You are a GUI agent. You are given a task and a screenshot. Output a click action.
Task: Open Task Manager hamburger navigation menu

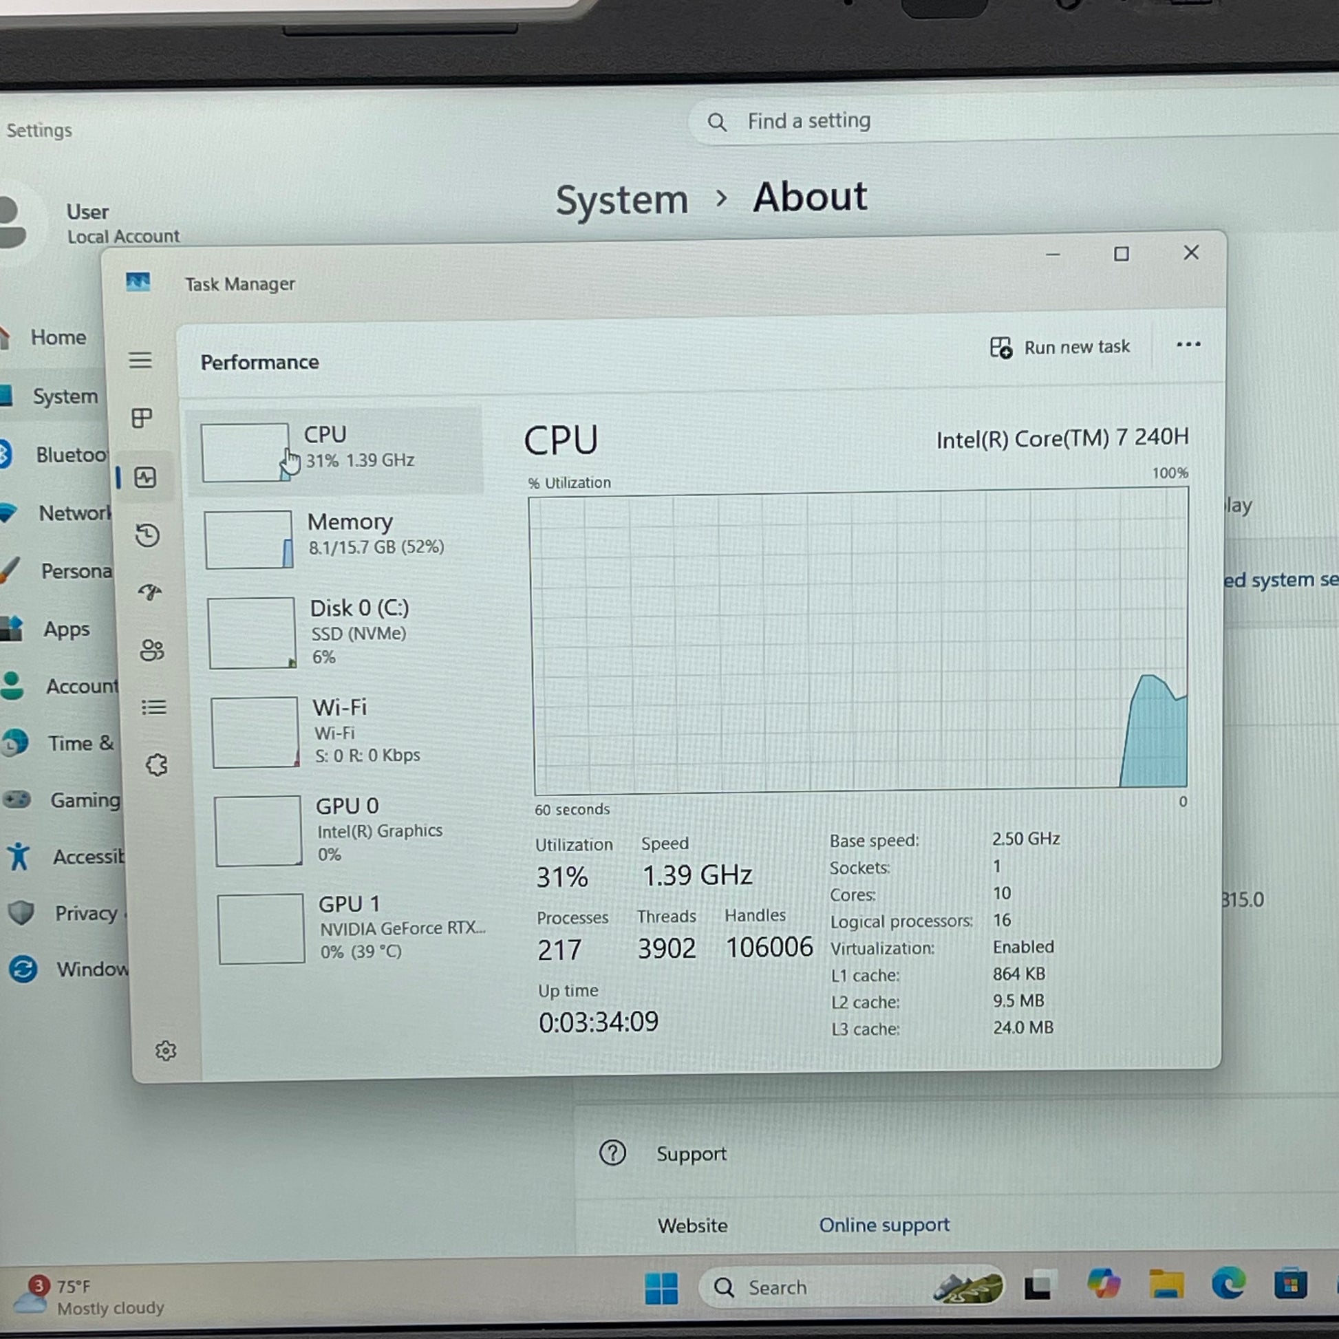[140, 361]
